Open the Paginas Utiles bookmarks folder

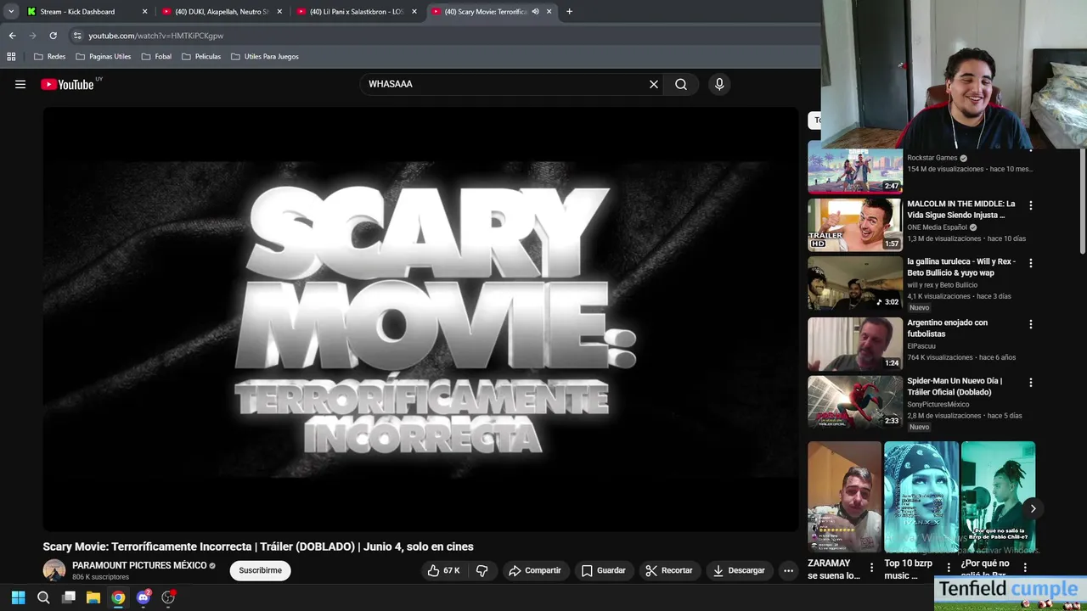tap(104, 57)
